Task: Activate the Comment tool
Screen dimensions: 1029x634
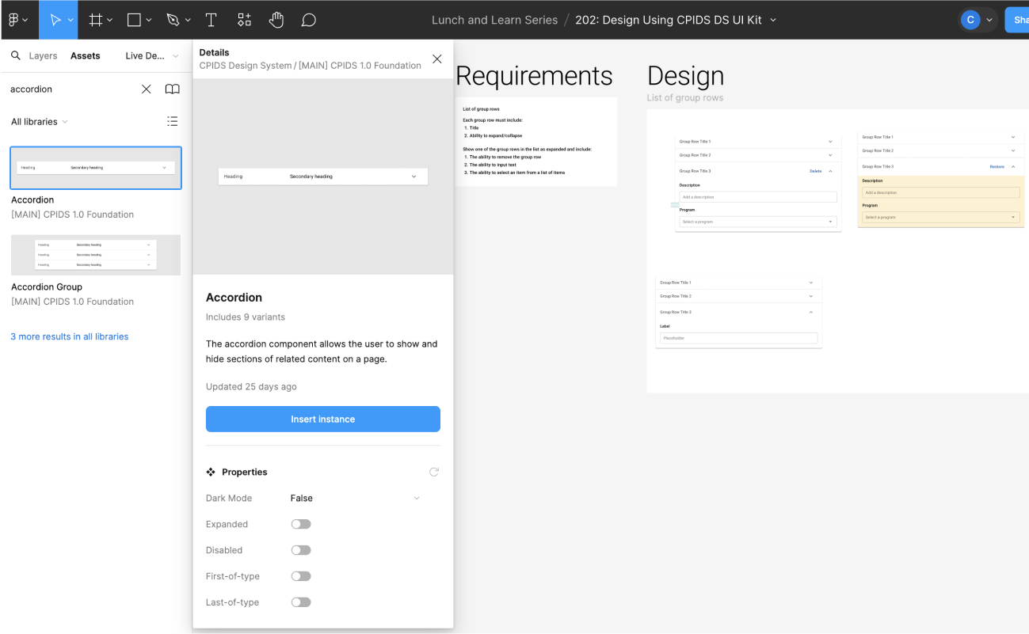Action: [308, 19]
